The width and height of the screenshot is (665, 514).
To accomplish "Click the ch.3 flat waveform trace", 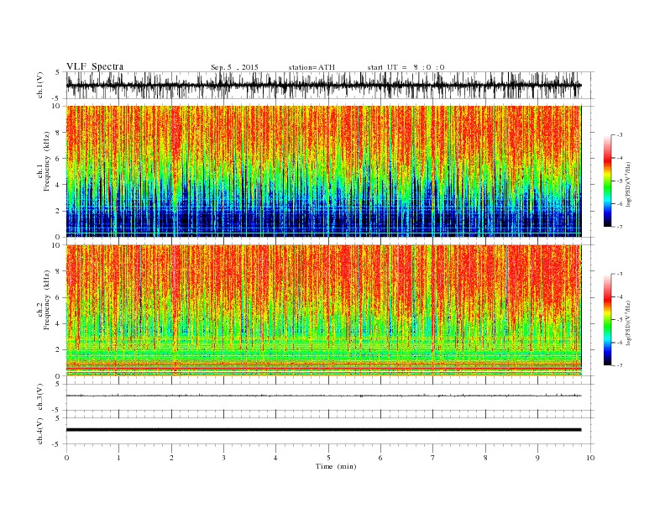I will click(x=324, y=396).
